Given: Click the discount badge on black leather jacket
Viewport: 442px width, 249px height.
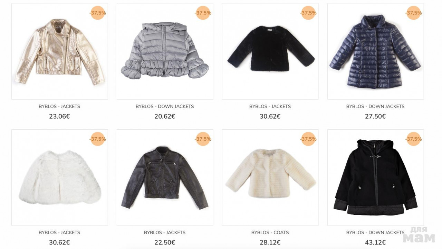Looking at the screenshot, I should coord(203,139).
